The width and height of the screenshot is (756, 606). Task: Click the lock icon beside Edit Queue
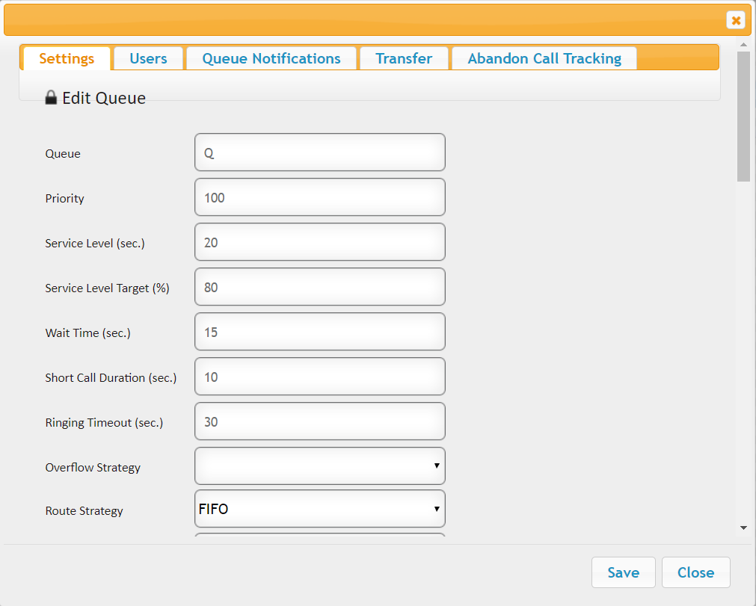point(51,97)
